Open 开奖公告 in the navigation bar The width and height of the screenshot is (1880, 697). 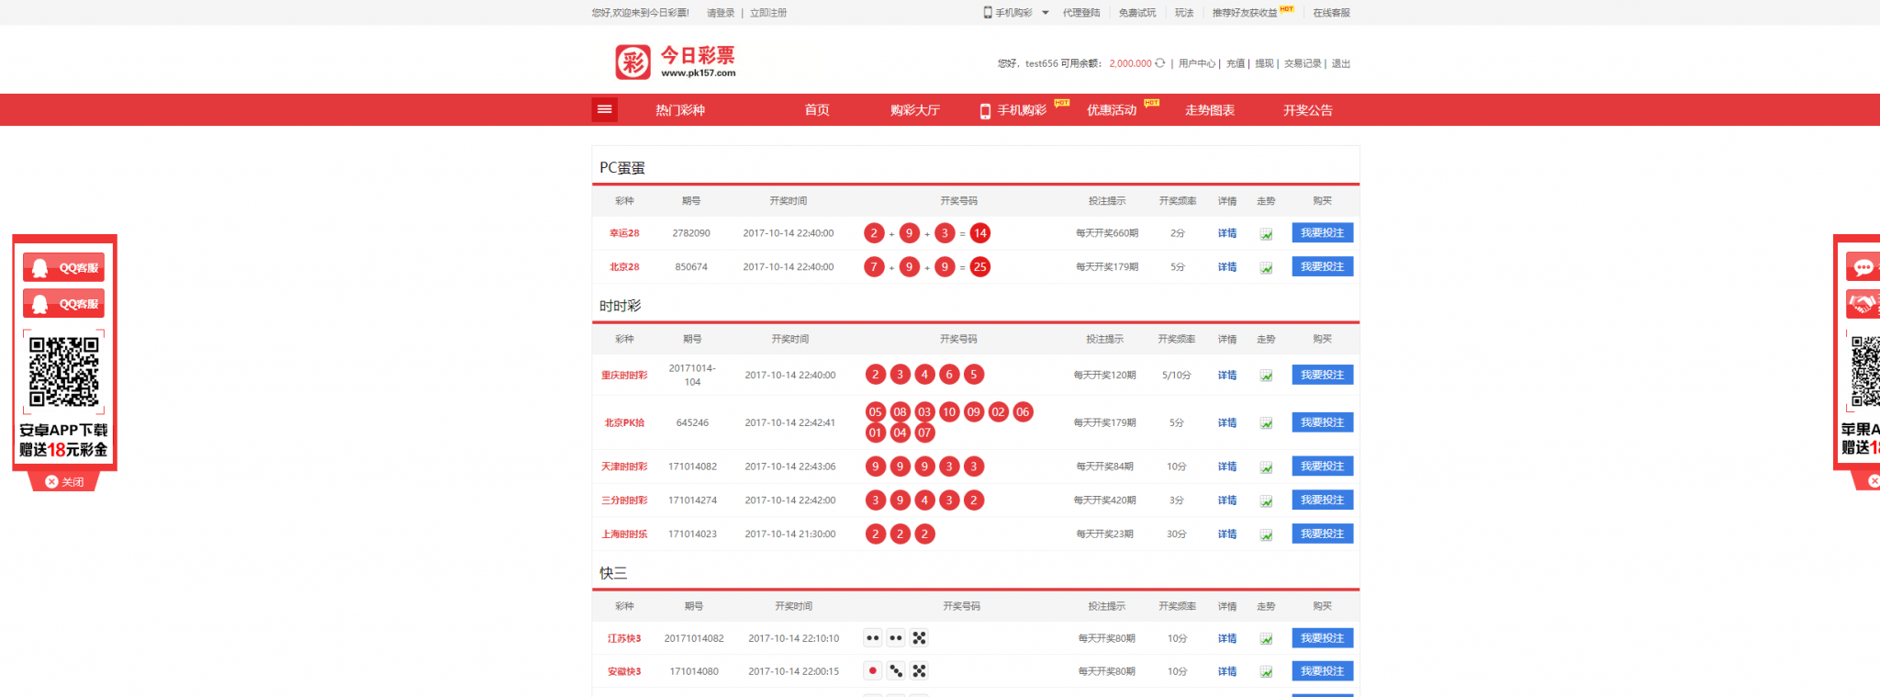coord(1307,110)
